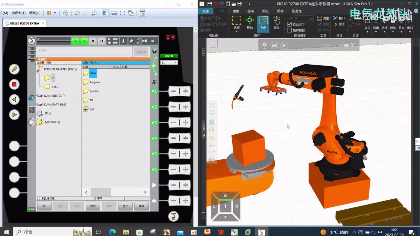Enable the 始终捕捉 checkbox

[x=289, y=30]
